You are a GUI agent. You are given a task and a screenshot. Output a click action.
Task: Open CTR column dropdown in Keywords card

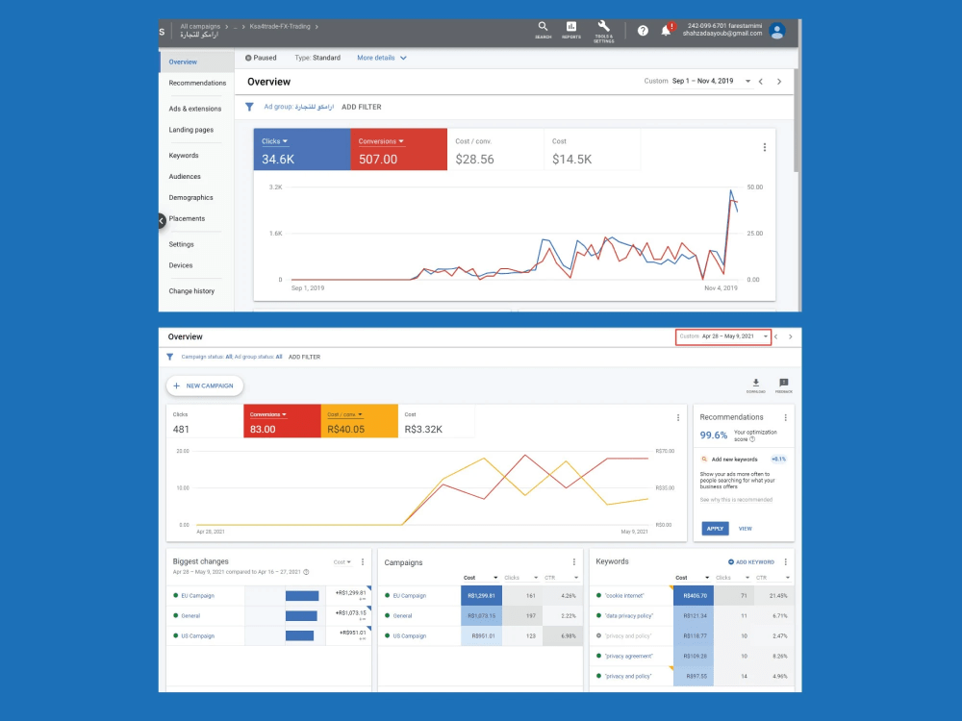coord(773,578)
